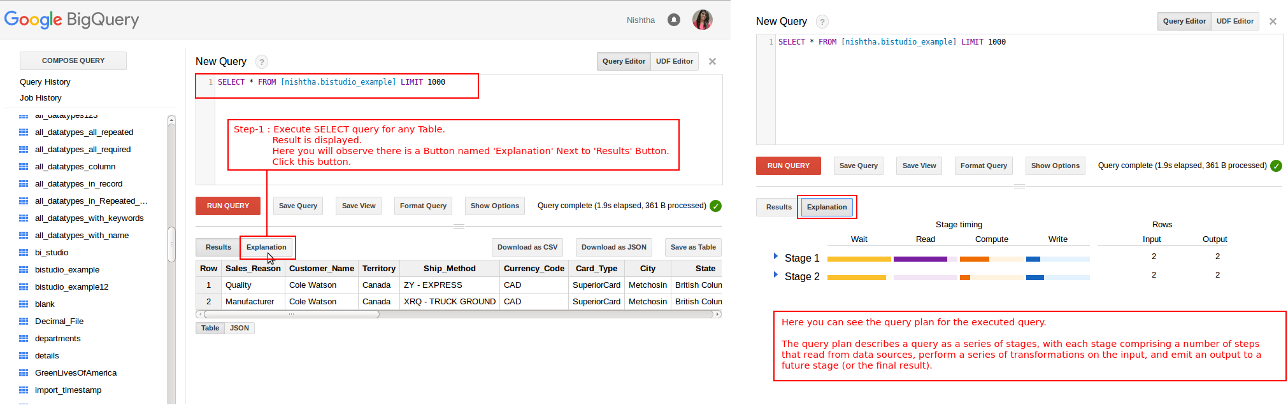Click table icon for all_datatypes_with_keywords
Screen dimensions: 1288x410
point(24,218)
